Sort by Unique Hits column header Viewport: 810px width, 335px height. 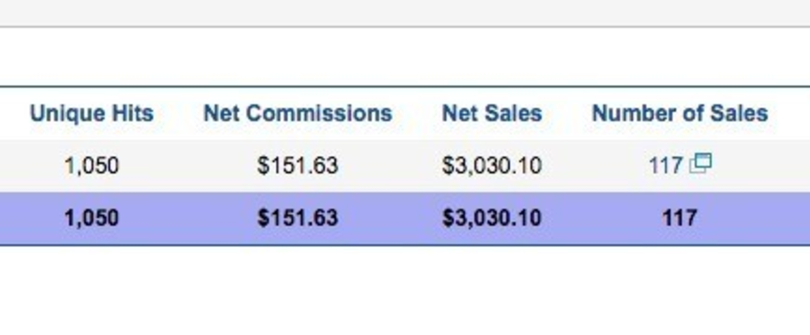coord(92,113)
